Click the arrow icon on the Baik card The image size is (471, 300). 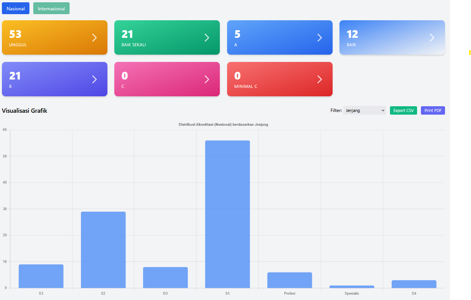click(432, 37)
